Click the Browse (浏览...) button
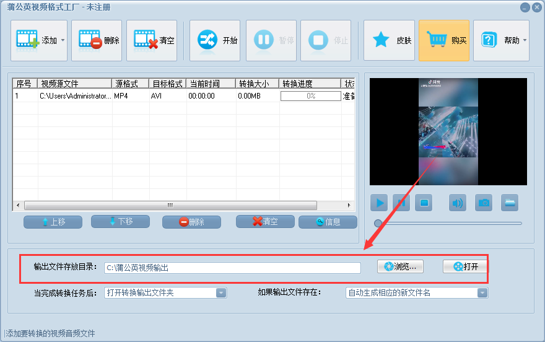The width and height of the screenshot is (545, 342). click(401, 266)
